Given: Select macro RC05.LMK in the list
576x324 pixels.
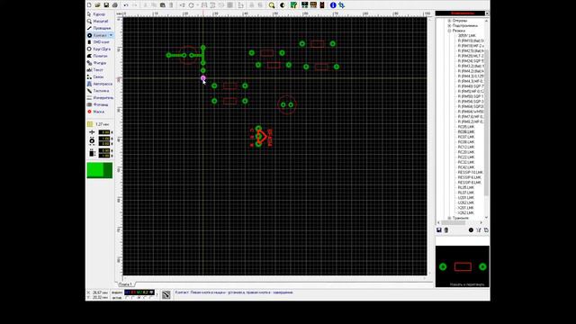Looking at the screenshot, I should (466, 127).
